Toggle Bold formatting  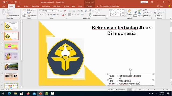pyautogui.click(x=40, y=15)
